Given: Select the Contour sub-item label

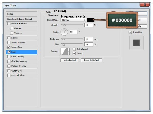Looking at the screenshot, I should coord(18,28).
